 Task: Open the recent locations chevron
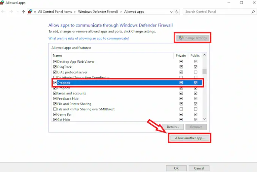click(18, 12)
